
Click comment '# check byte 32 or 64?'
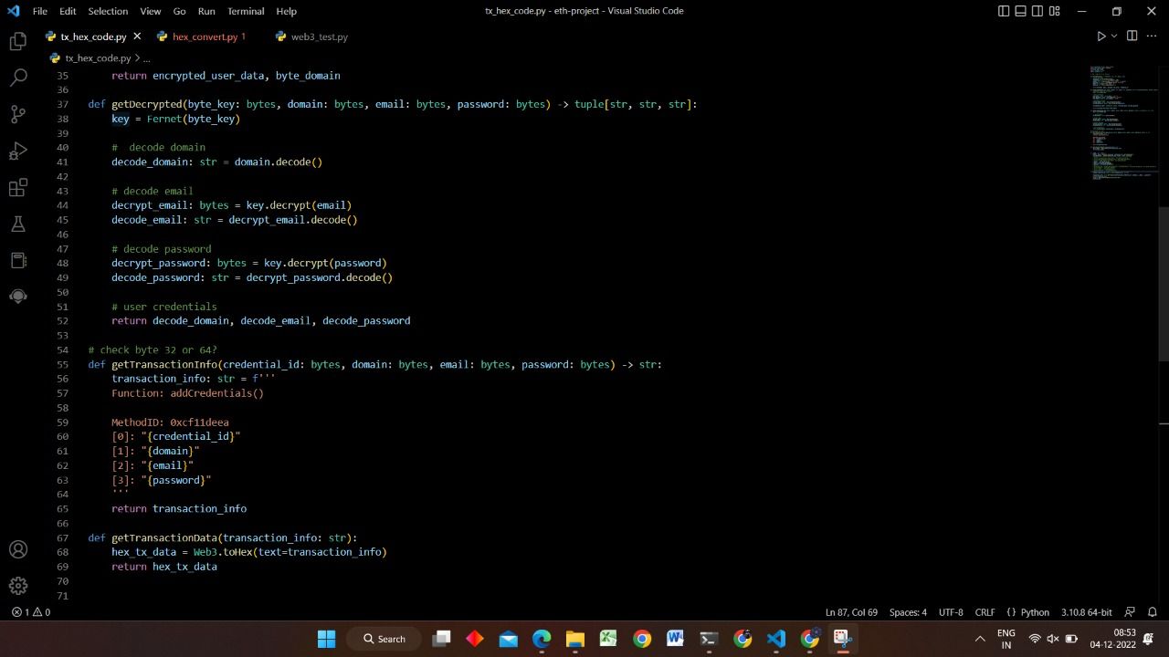click(x=153, y=349)
